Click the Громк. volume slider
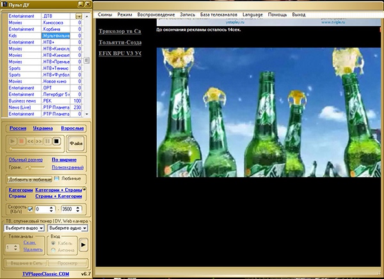 (x=36, y=168)
